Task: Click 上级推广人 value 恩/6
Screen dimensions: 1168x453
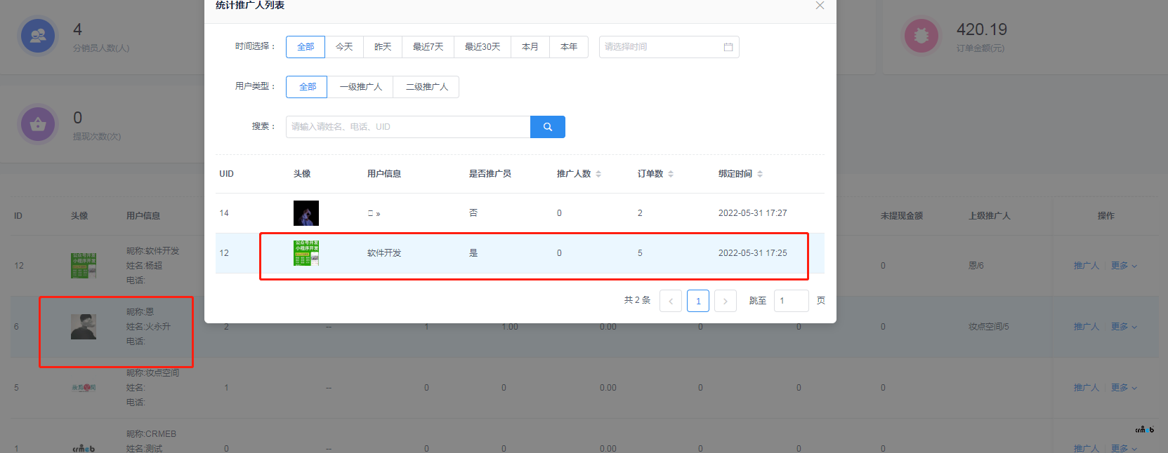Action: [976, 266]
